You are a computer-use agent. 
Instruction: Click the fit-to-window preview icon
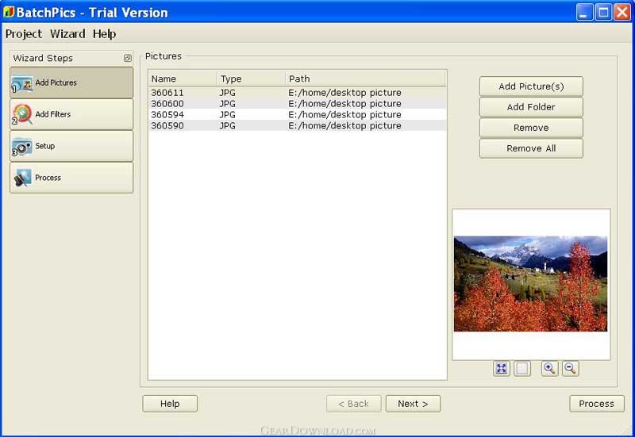coord(502,368)
